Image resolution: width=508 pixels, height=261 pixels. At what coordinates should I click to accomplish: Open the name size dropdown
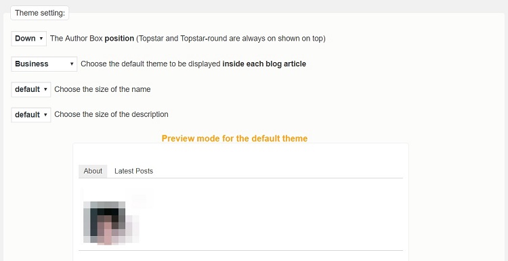pos(31,89)
